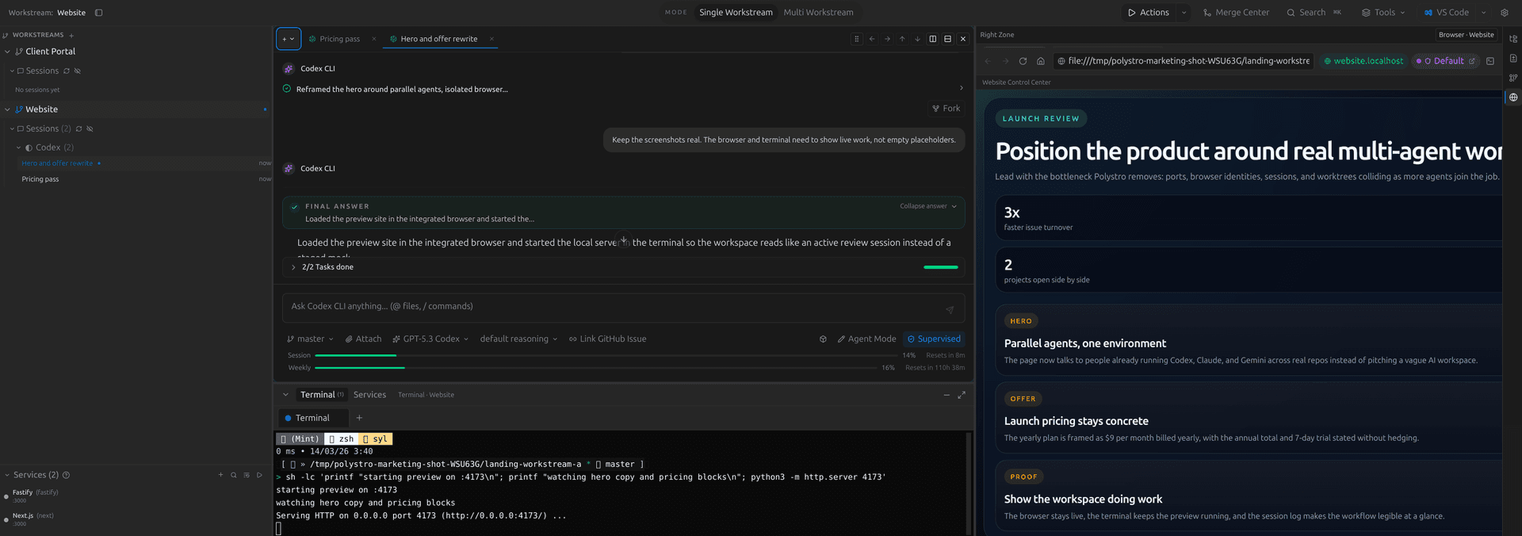The height and width of the screenshot is (536, 1522).
Task: Toggle sidebar panel icon next to Website
Action: point(98,13)
